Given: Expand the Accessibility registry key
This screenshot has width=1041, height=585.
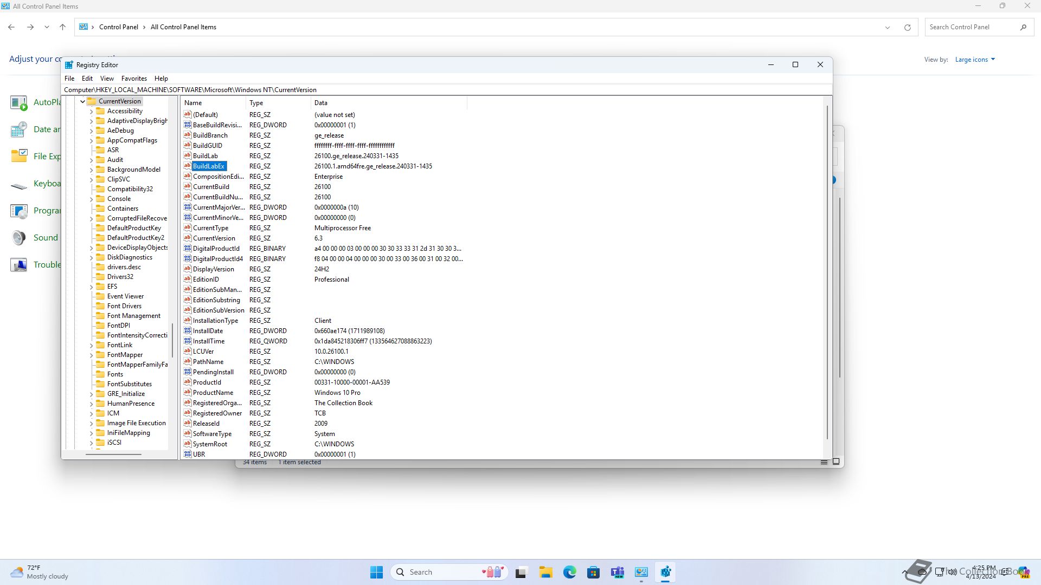Looking at the screenshot, I should tap(91, 111).
